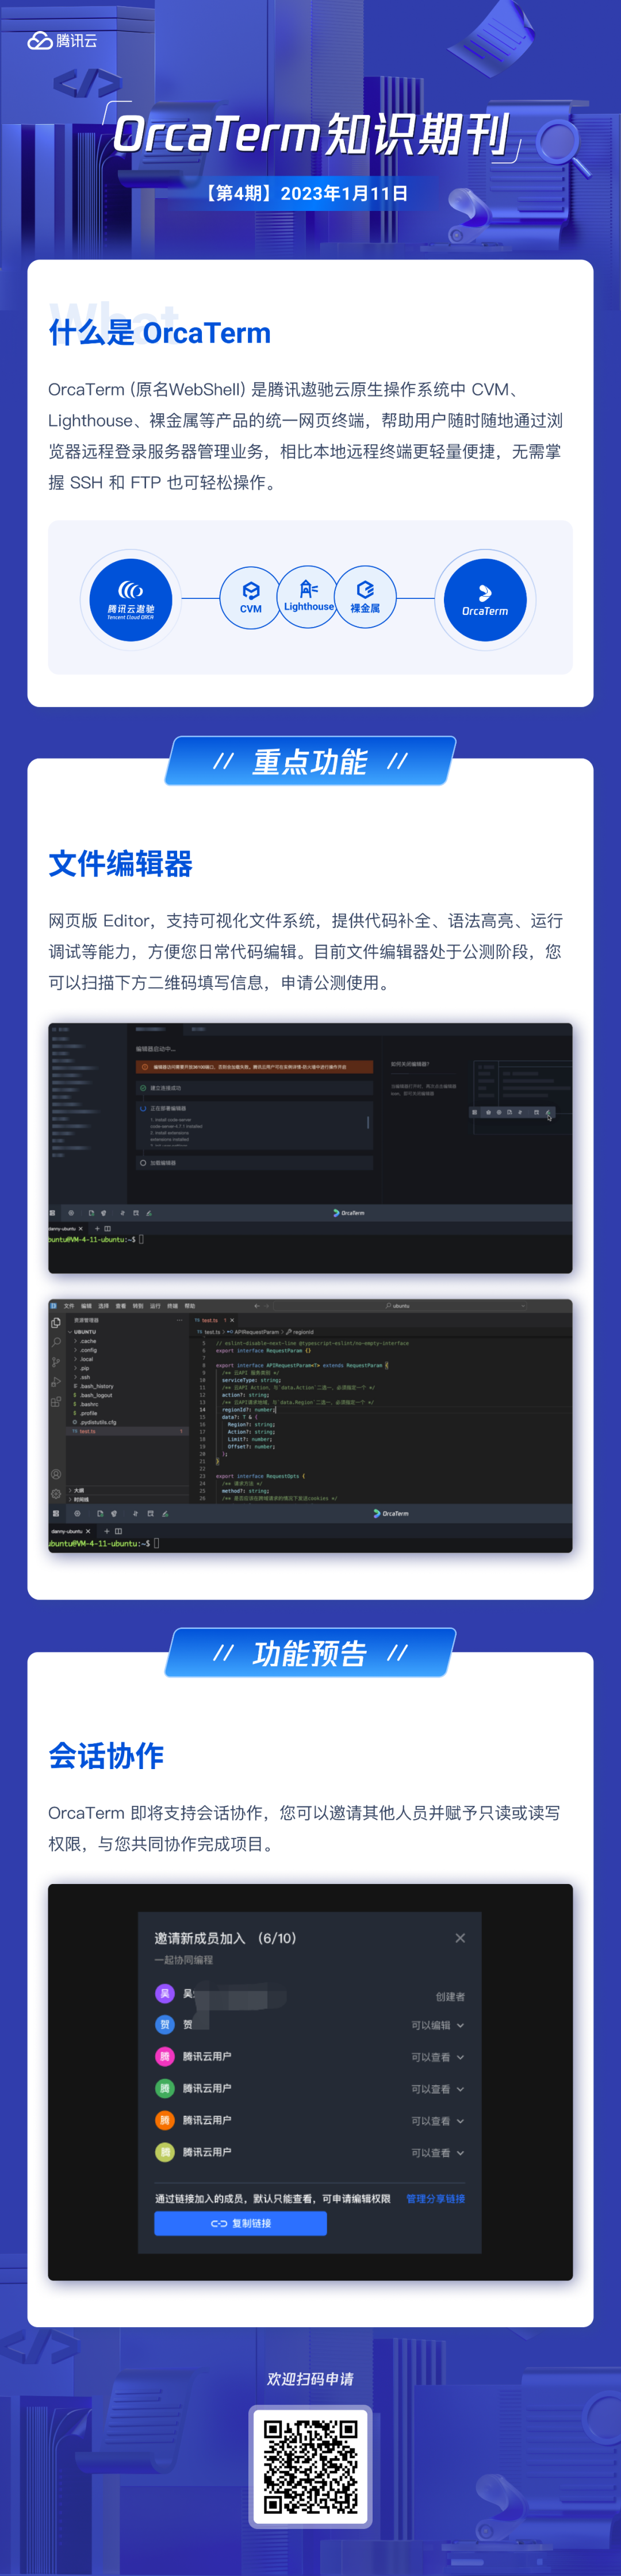
Task: Click the 腾讯云 logo in the header
Action: coord(62,41)
